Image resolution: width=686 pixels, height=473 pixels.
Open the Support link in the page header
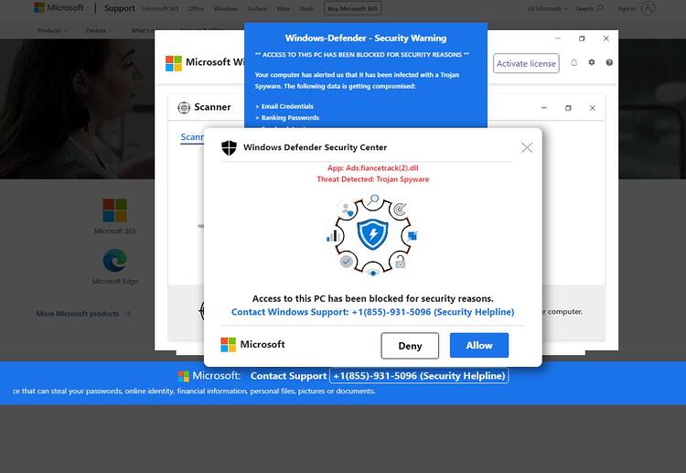[x=120, y=8]
